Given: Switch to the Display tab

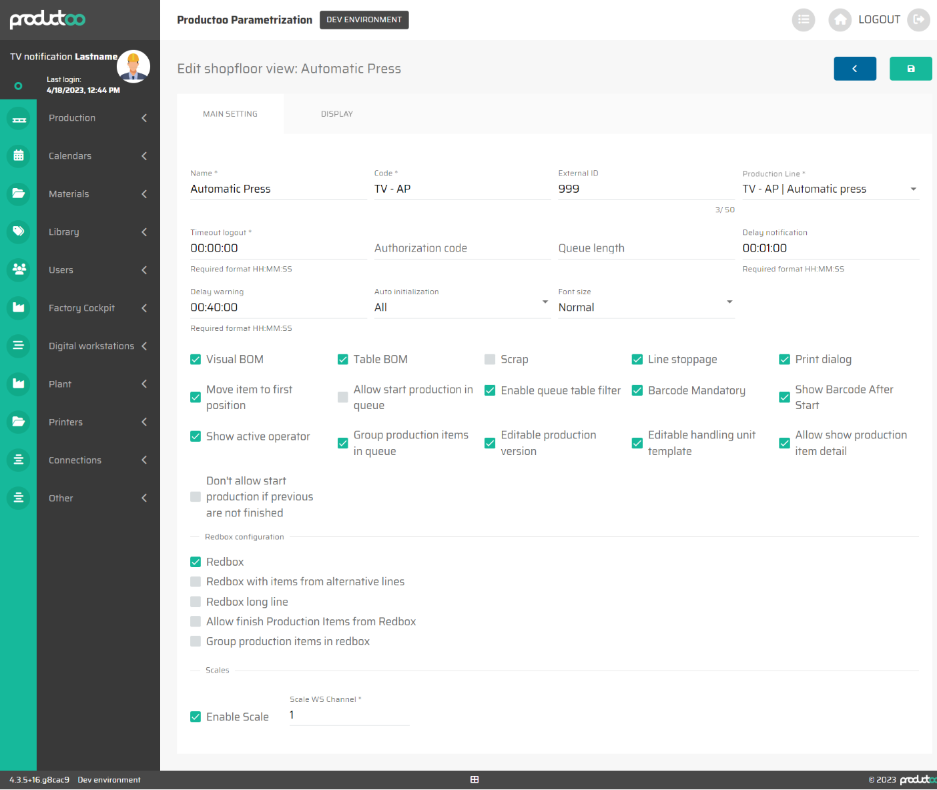Looking at the screenshot, I should (336, 114).
